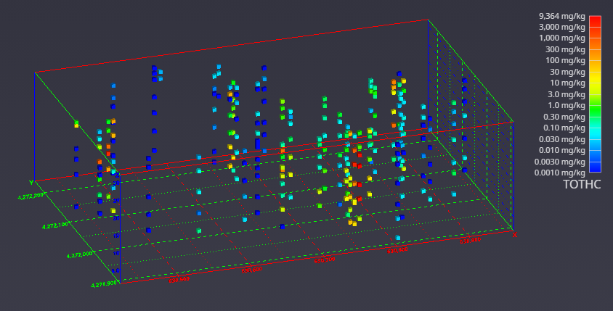Click the 4,272,000 Y-axis tick label
613x311 pixels.
[78, 255]
